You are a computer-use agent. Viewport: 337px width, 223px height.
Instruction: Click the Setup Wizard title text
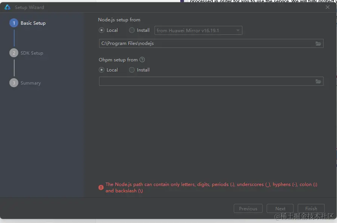pos(30,7)
